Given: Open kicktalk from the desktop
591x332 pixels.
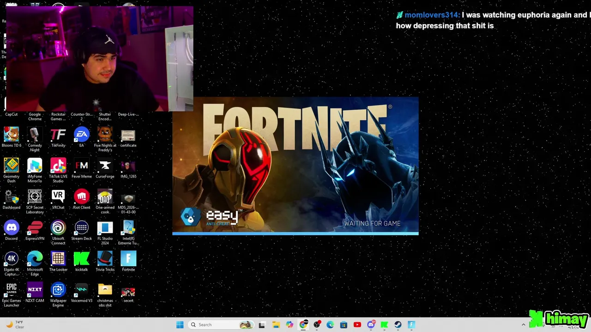Looking at the screenshot, I should [81, 261].
